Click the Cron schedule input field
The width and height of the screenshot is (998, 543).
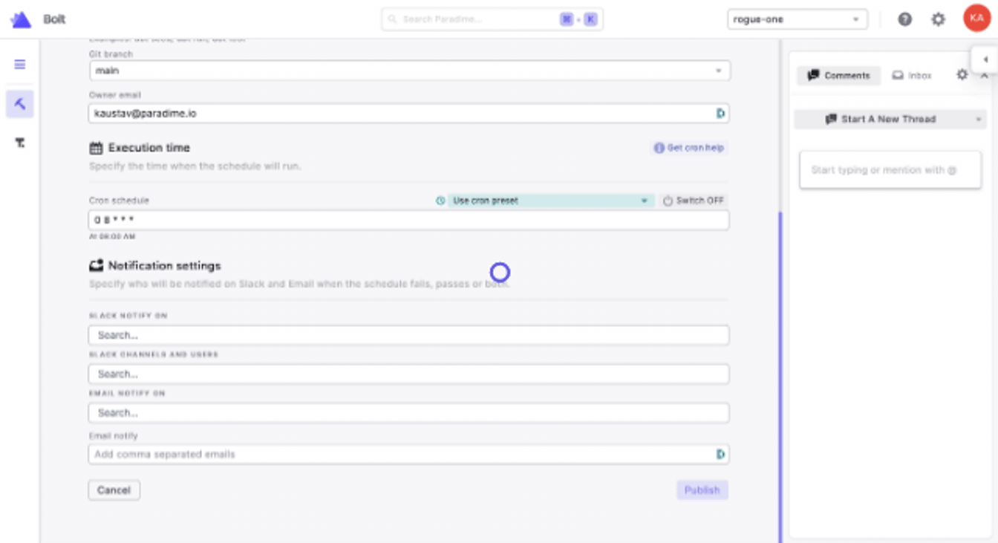(409, 220)
